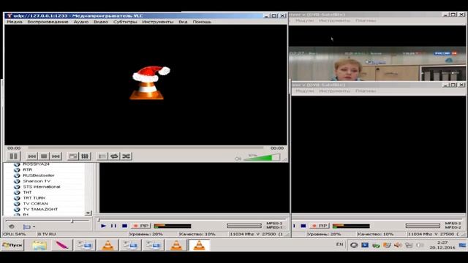Adjust the green VLC volume slider
This screenshot has width=468, height=263.
[x=262, y=158]
